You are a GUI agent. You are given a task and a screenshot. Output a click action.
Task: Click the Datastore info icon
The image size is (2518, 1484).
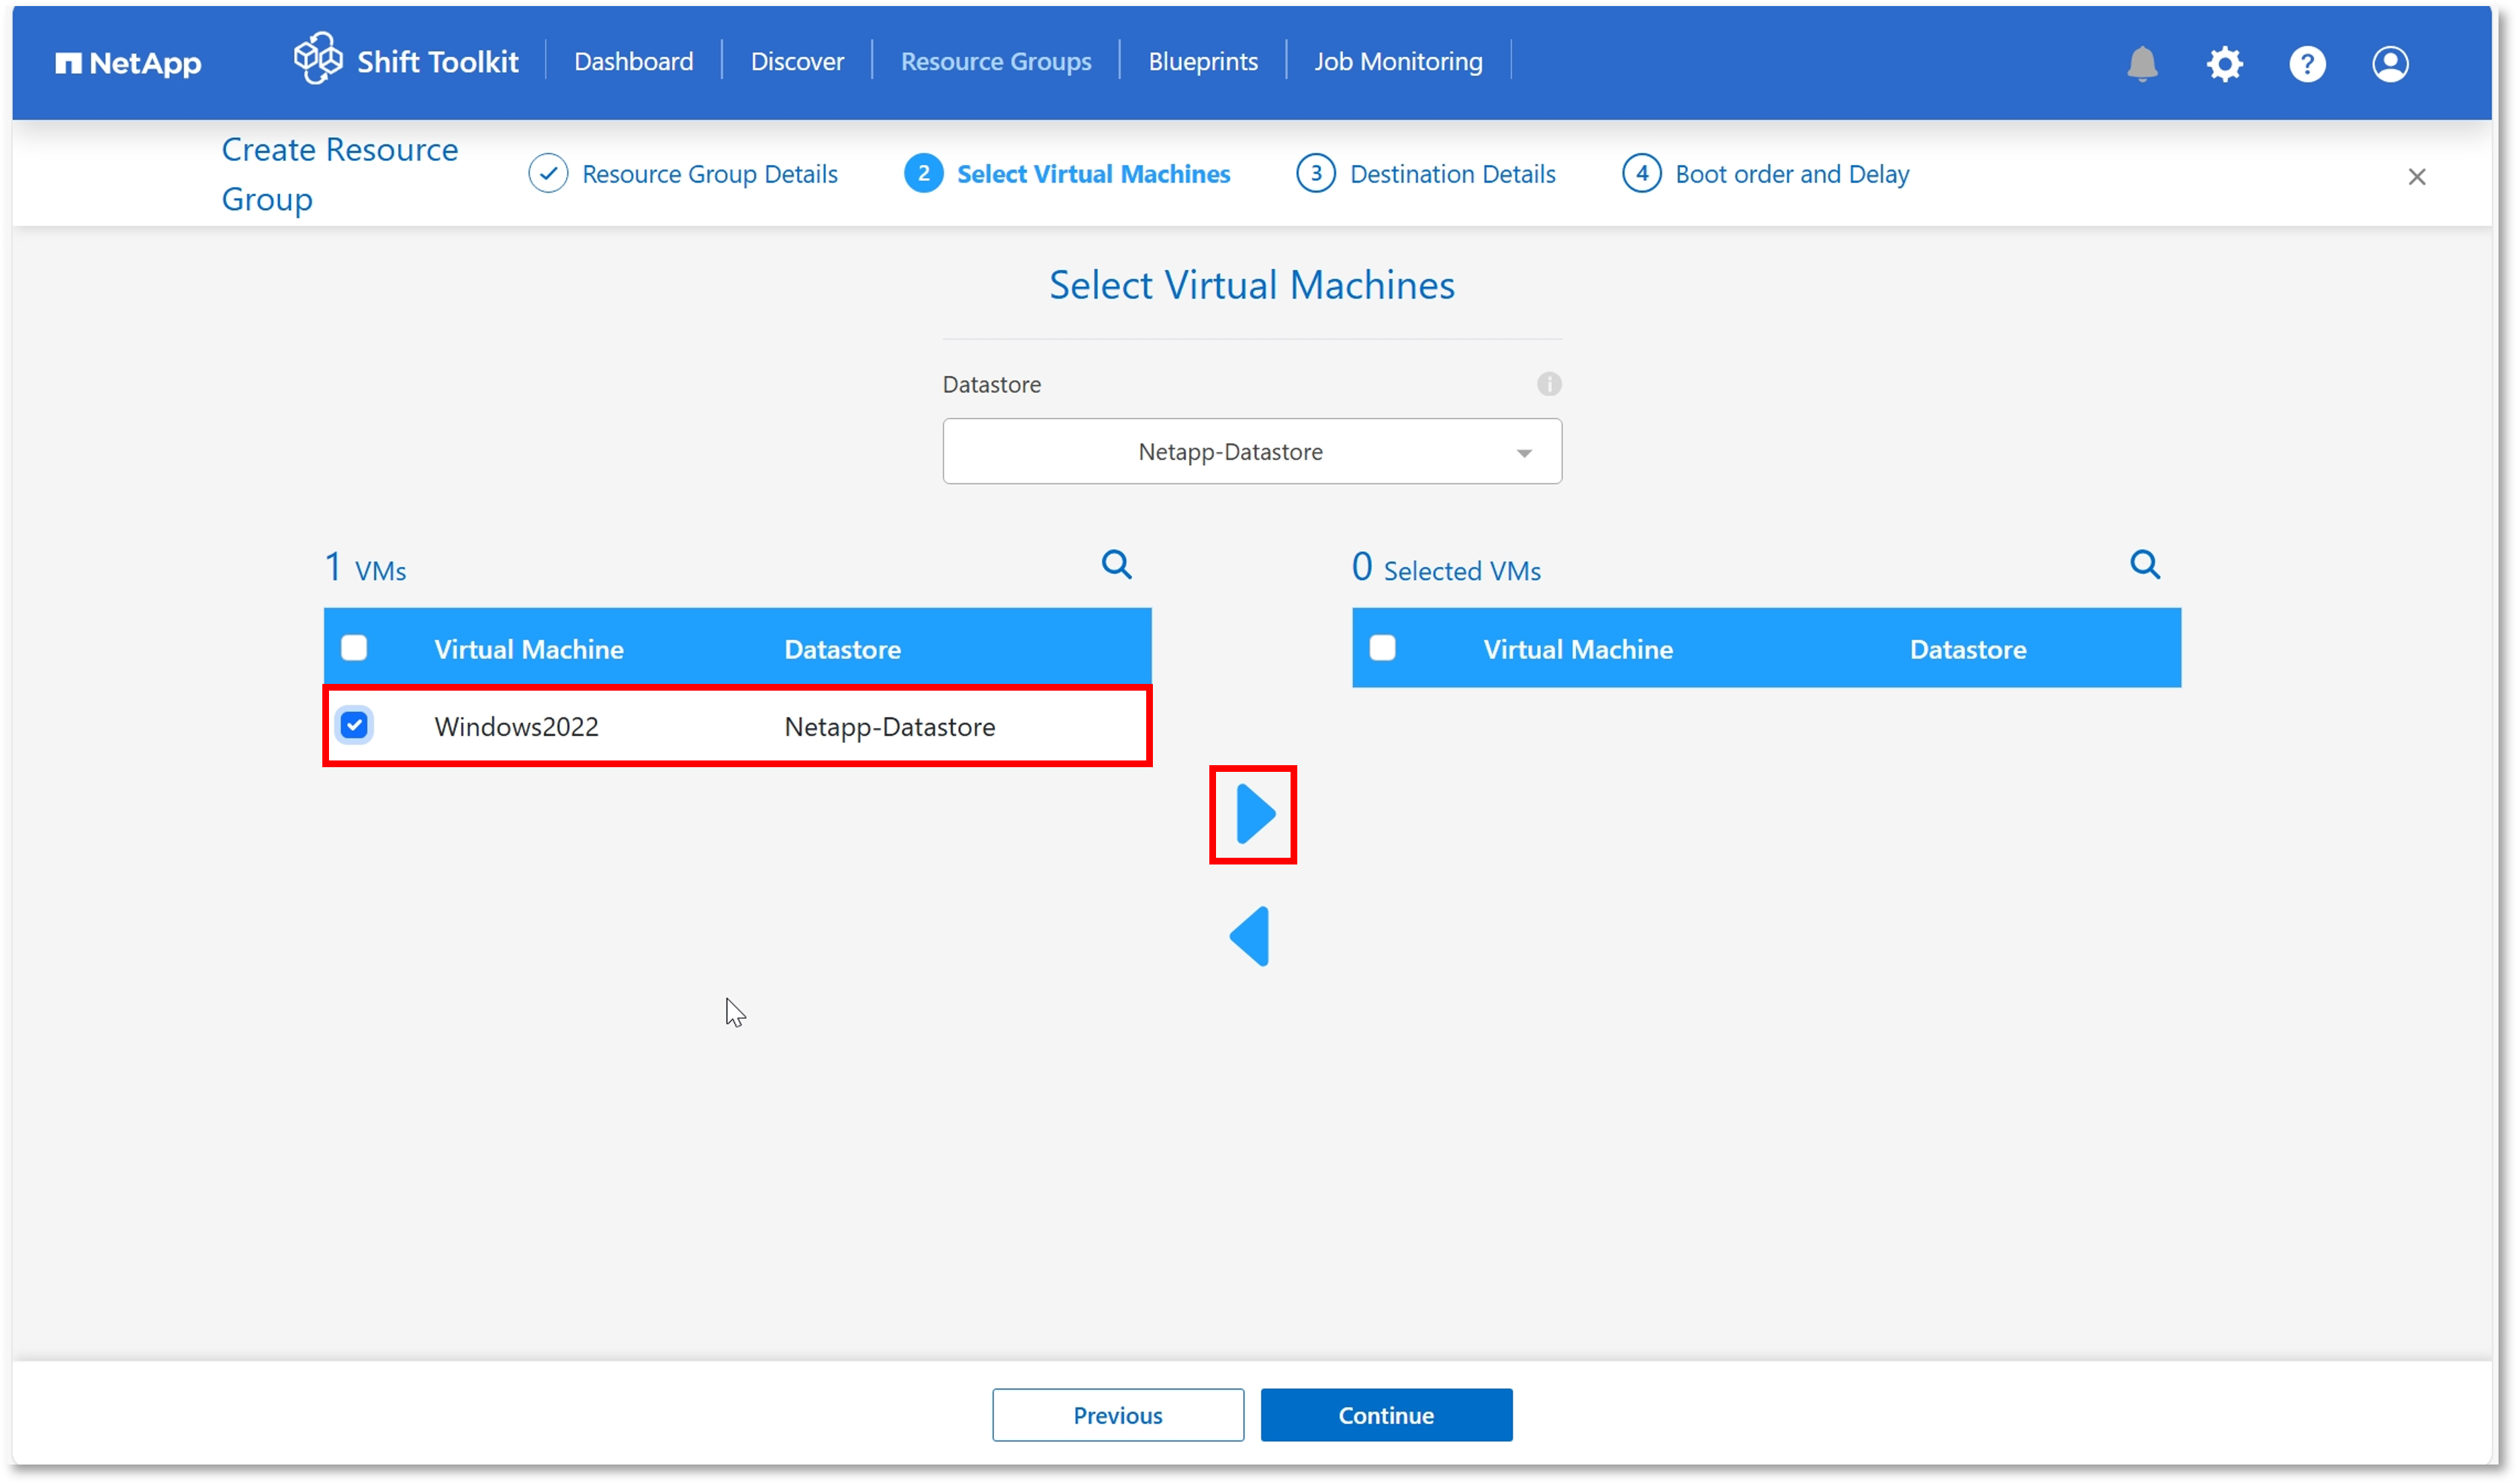click(x=1548, y=384)
